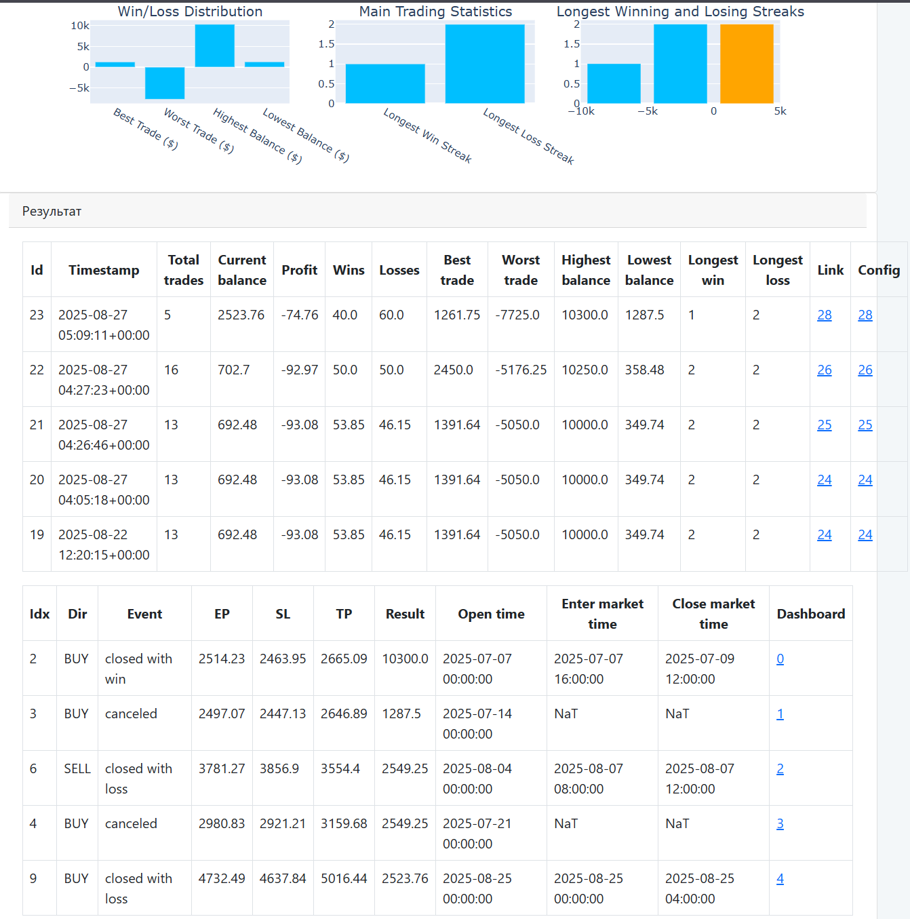
Task: Open Dashboard link 4 for trade 9
Action: [780, 879]
